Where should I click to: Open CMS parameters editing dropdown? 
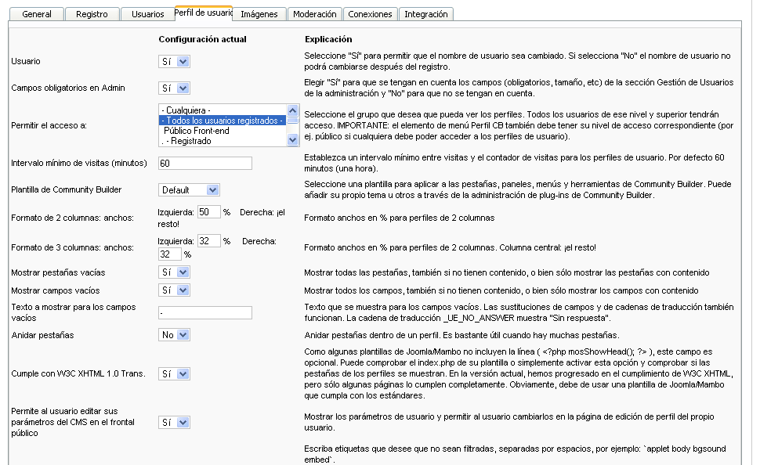pyautogui.click(x=174, y=423)
